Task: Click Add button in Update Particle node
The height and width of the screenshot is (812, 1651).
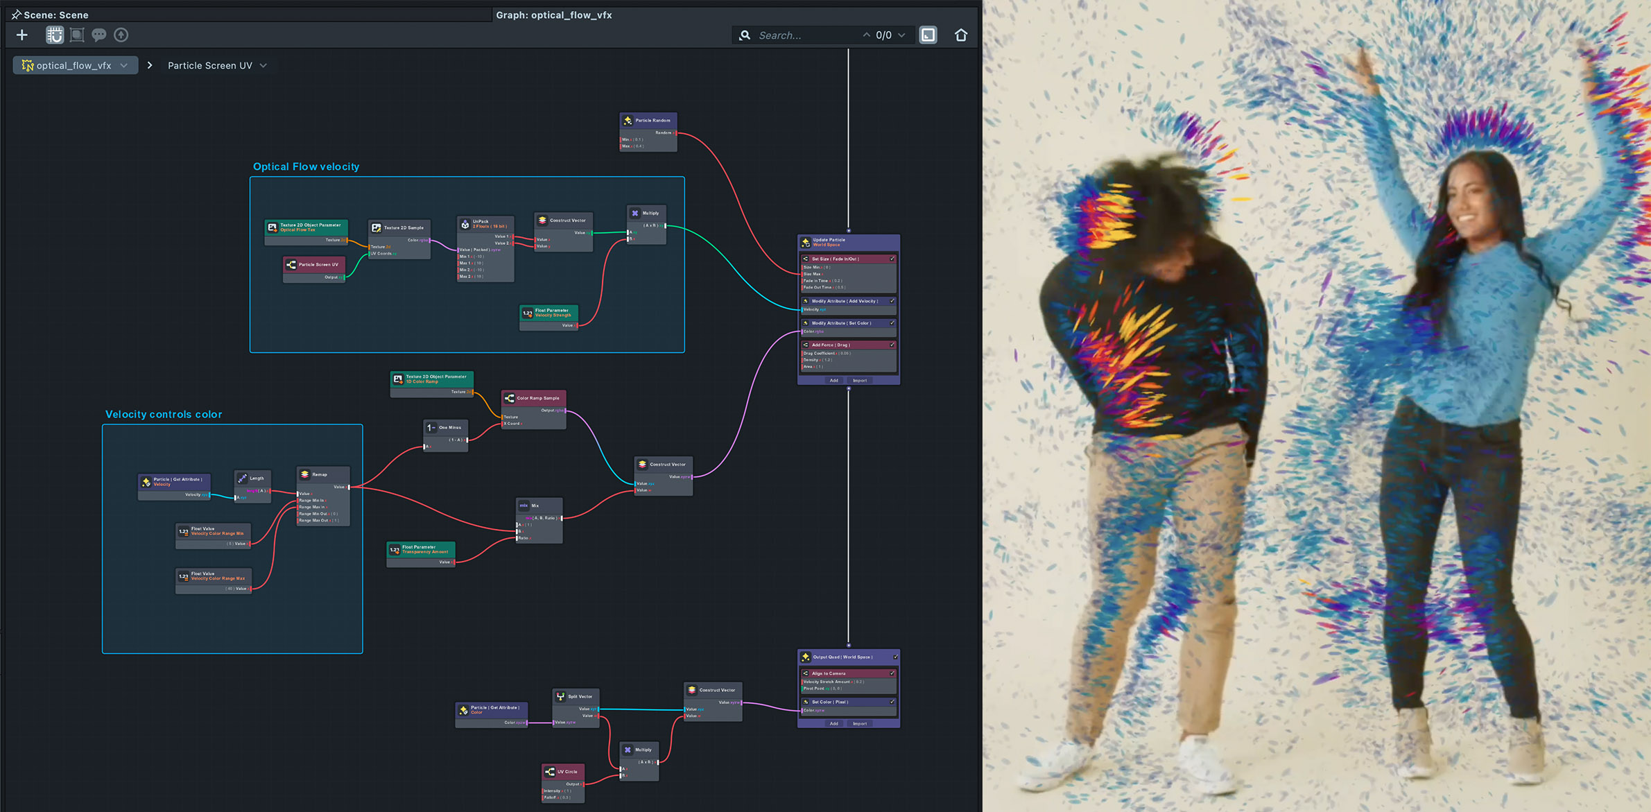Action: tap(834, 380)
